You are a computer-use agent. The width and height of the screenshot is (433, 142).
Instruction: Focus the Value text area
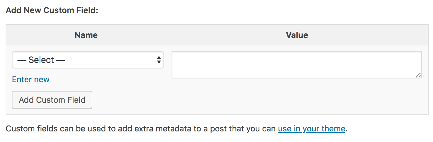(x=296, y=64)
